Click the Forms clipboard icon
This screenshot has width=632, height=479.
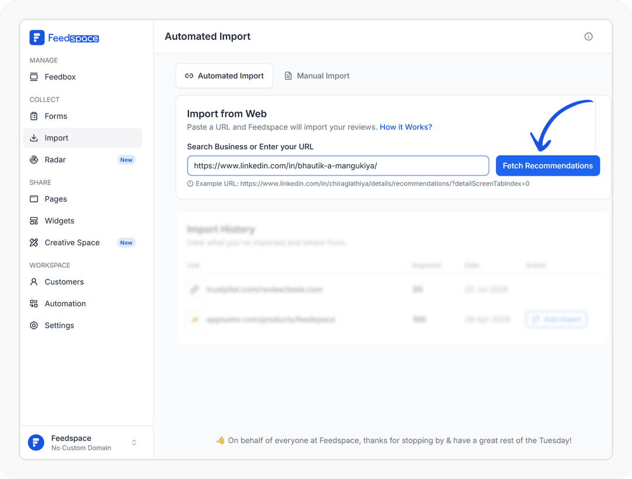click(x=34, y=116)
